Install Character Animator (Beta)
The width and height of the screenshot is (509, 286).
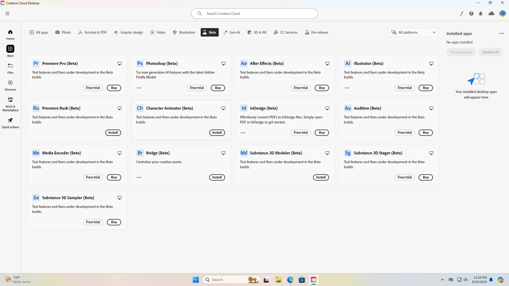[217, 133]
